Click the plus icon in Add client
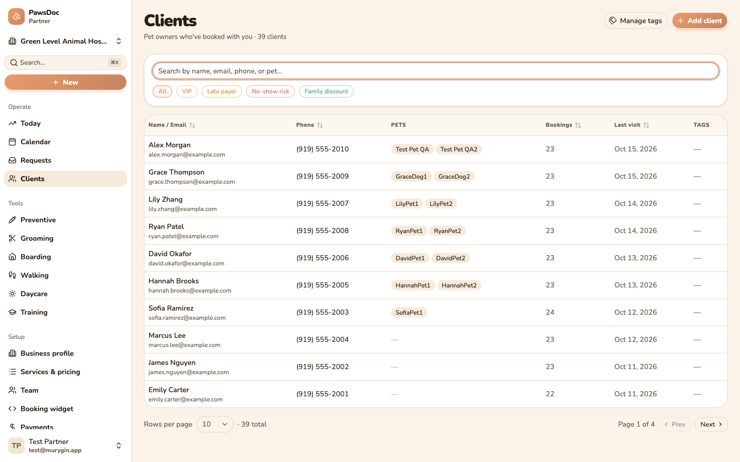Image resolution: width=740 pixels, height=462 pixels. click(680, 21)
